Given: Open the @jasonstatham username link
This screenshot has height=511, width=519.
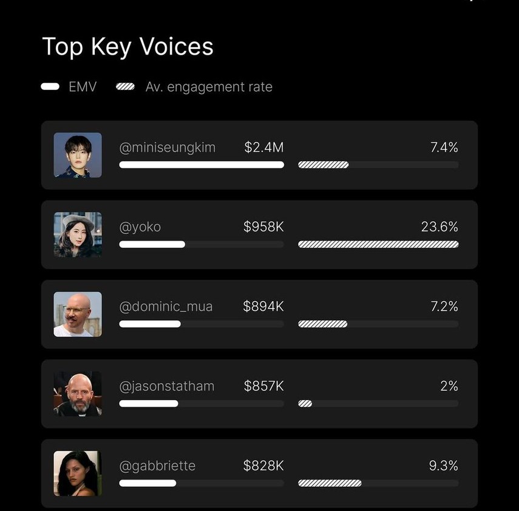Looking at the screenshot, I should 167,386.
